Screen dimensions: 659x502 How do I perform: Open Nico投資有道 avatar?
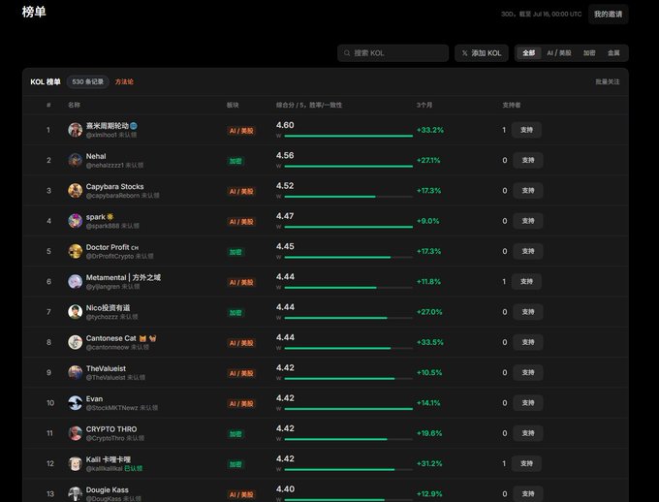click(76, 311)
